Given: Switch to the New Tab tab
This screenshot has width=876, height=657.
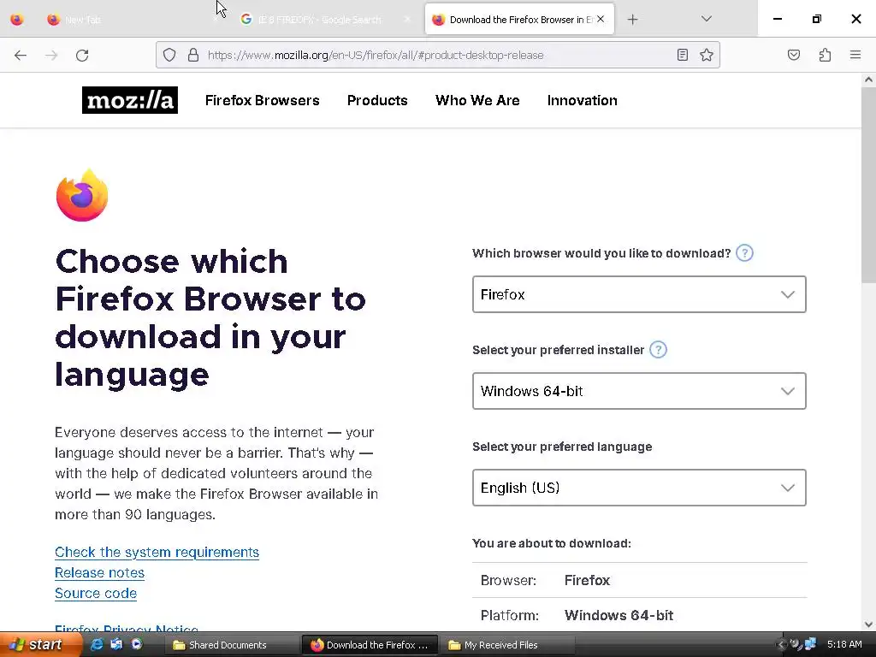Looking at the screenshot, I should click(133, 20).
